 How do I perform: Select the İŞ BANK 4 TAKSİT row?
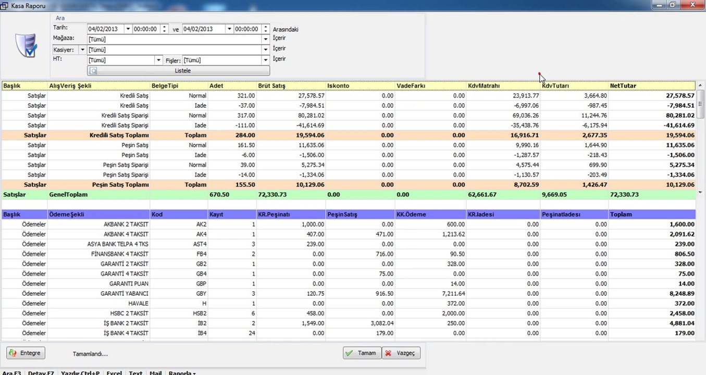click(349, 333)
